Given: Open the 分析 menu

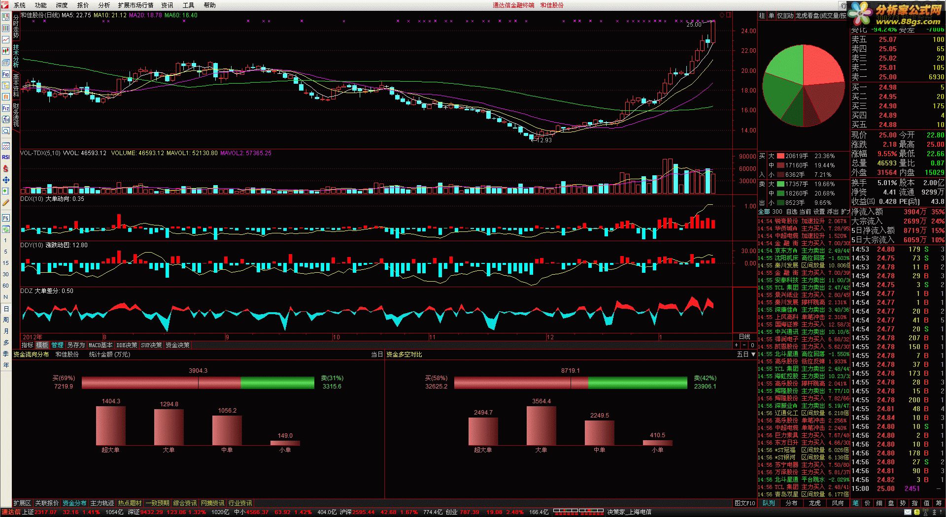Looking at the screenshot, I should (104, 5).
